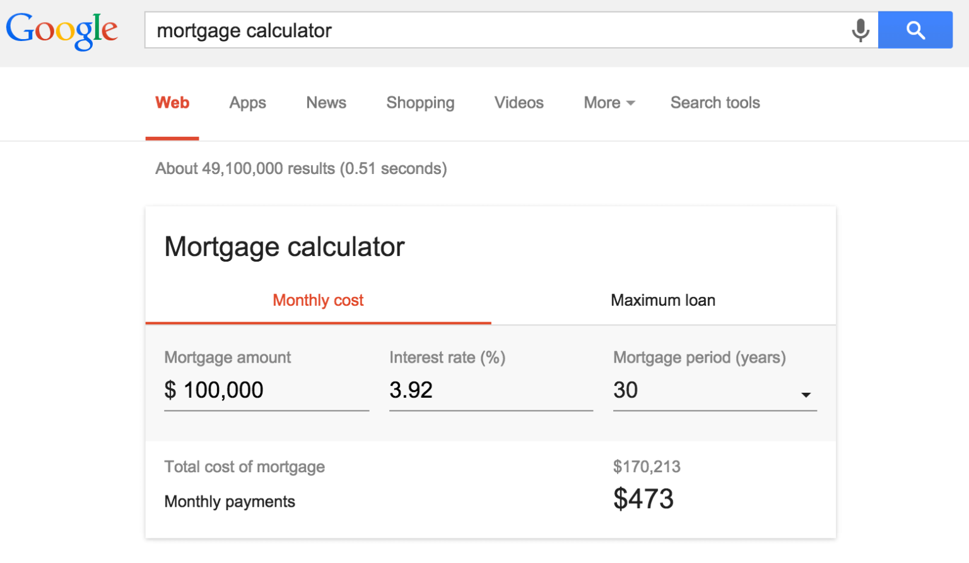Viewport: 969px width, 563px height.
Task: Click the Mortgage calculator title
Action: tap(284, 247)
